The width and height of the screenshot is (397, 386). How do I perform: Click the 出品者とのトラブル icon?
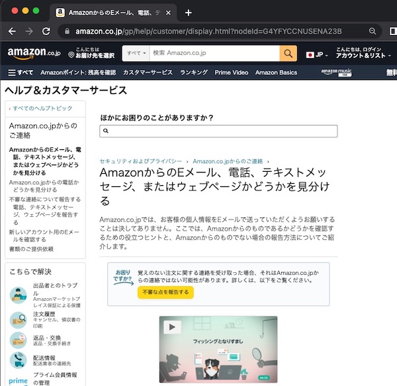pos(18,295)
